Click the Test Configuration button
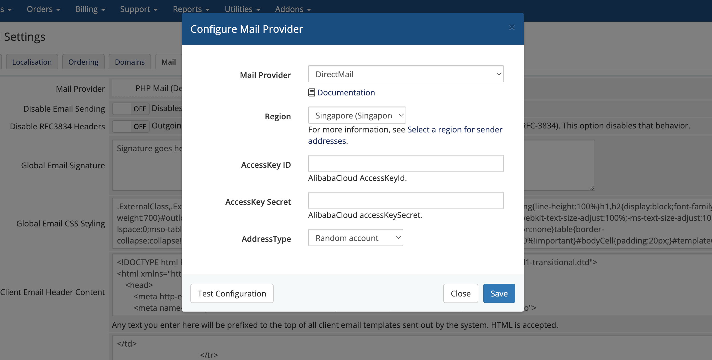 point(232,293)
